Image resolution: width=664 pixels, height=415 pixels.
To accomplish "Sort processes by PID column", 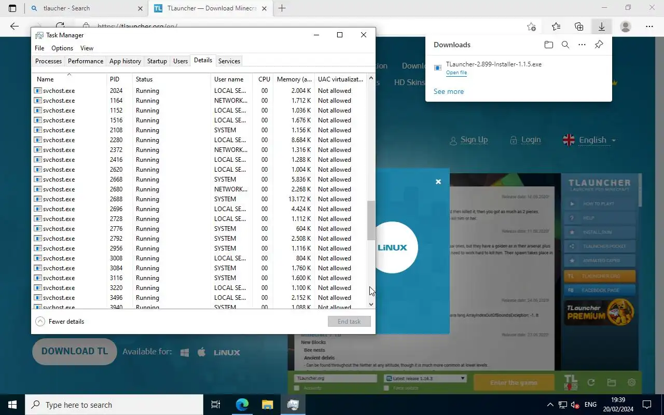I will (119, 79).
